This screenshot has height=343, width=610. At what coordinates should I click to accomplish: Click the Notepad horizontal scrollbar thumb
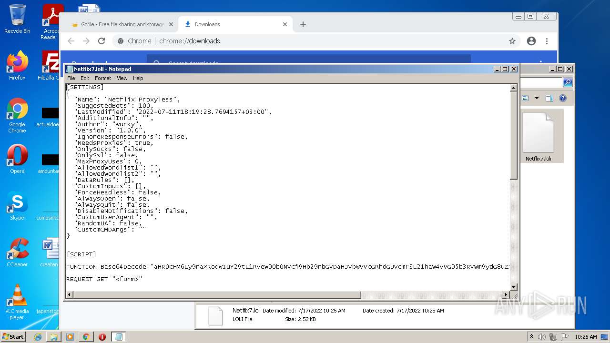(217, 295)
